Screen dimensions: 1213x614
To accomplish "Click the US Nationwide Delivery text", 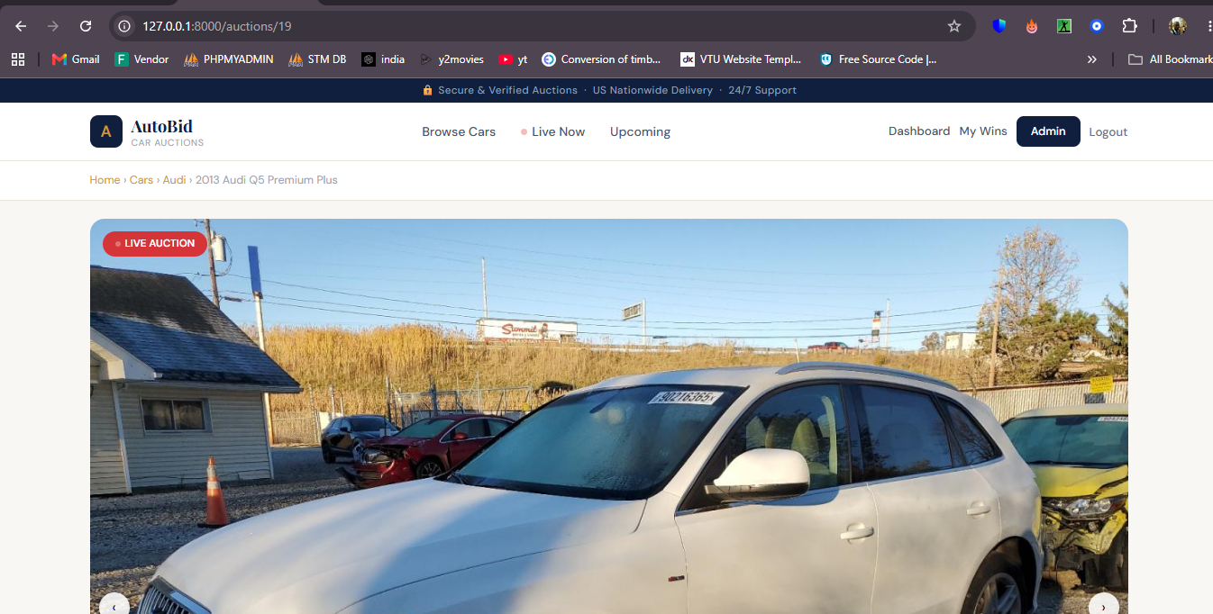I will 652,90.
